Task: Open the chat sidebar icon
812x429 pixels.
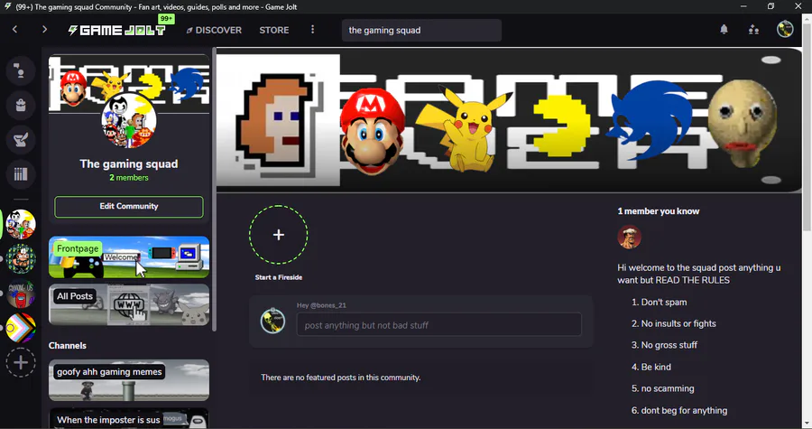Action: [x=21, y=70]
